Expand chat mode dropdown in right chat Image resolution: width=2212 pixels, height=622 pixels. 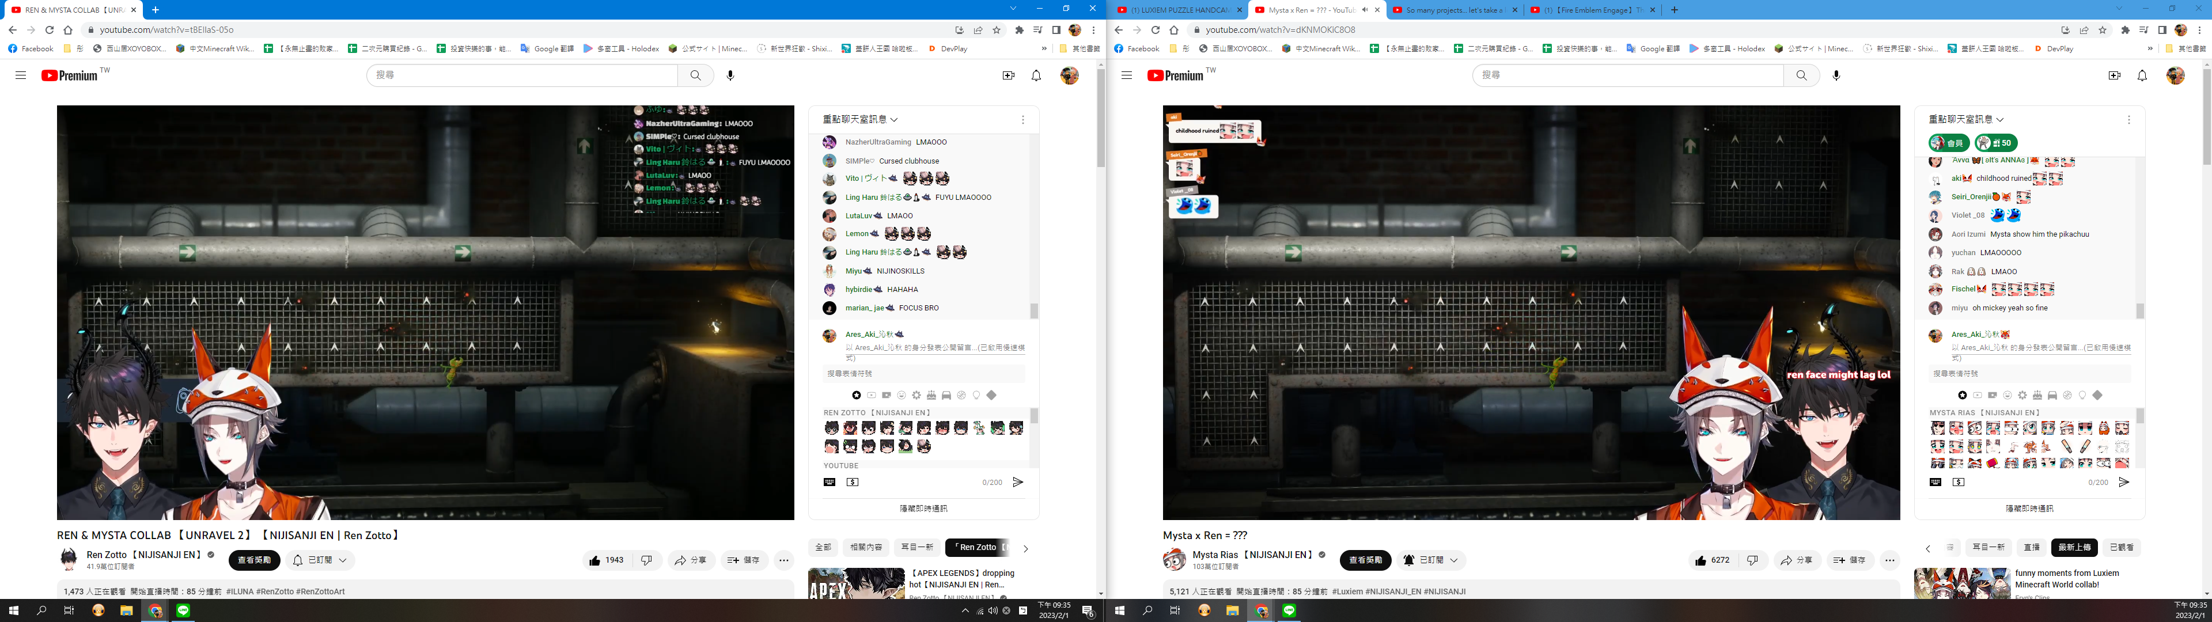(1967, 119)
